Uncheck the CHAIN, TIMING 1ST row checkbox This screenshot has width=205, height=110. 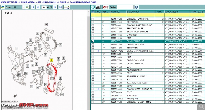pyautogui.click(x=93, y=41)
